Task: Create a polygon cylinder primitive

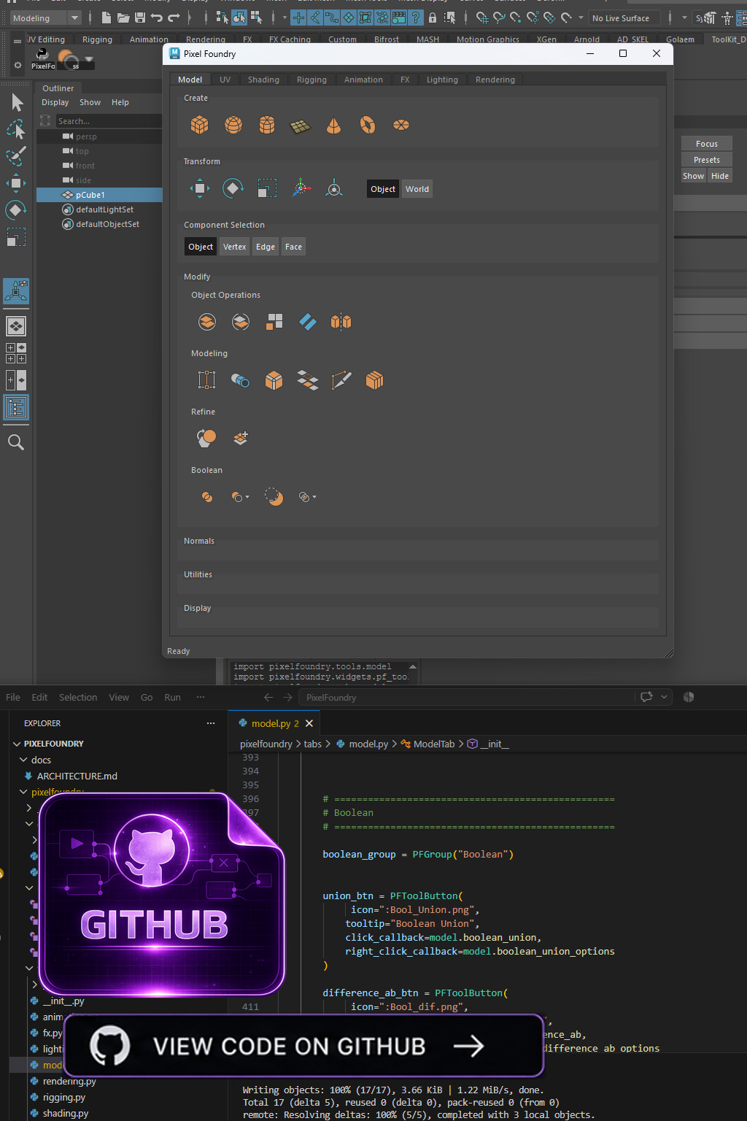Action: (267, 126)
